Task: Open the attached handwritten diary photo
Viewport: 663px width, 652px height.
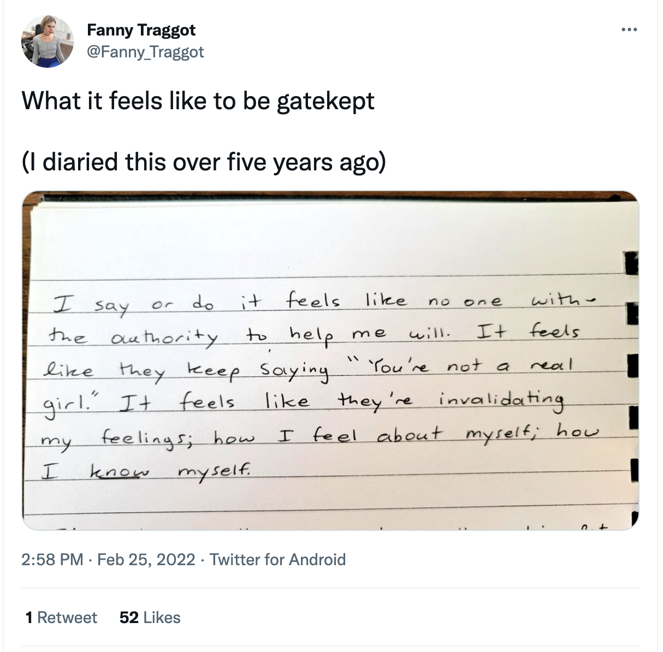Action: point(330,360)
